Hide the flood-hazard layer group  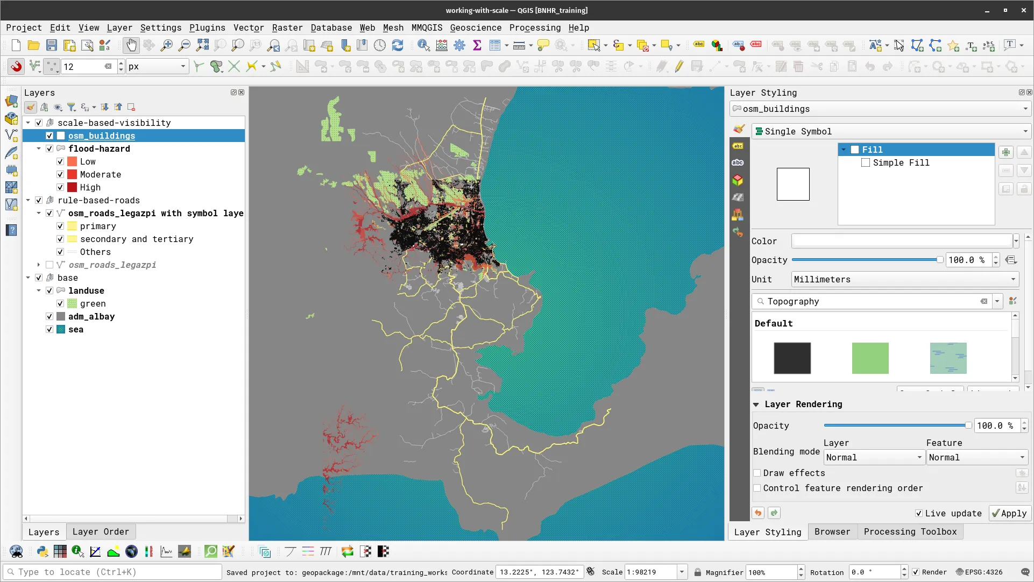click(x=48, y=148)
